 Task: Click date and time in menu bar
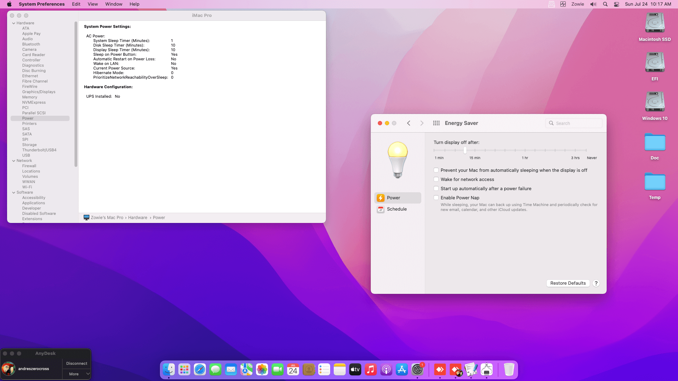[648, 4]
